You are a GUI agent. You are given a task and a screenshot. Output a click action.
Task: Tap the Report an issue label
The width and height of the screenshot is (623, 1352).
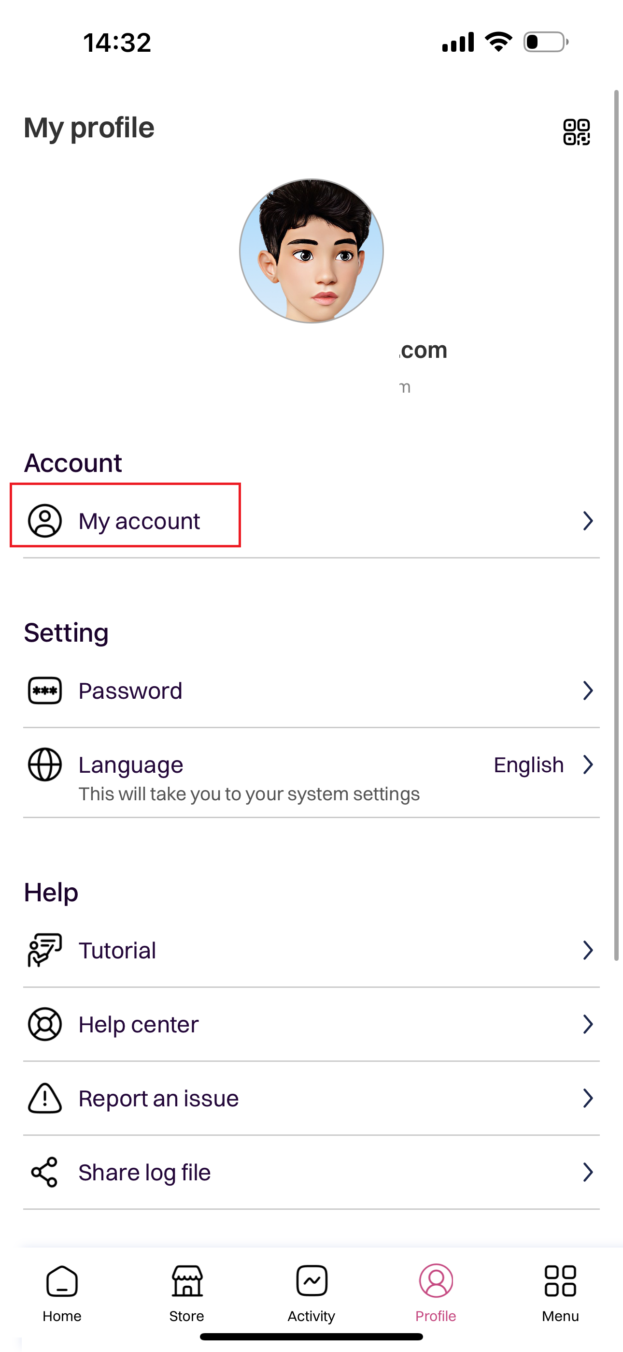pyautogui.click(x=158, y=1098)
